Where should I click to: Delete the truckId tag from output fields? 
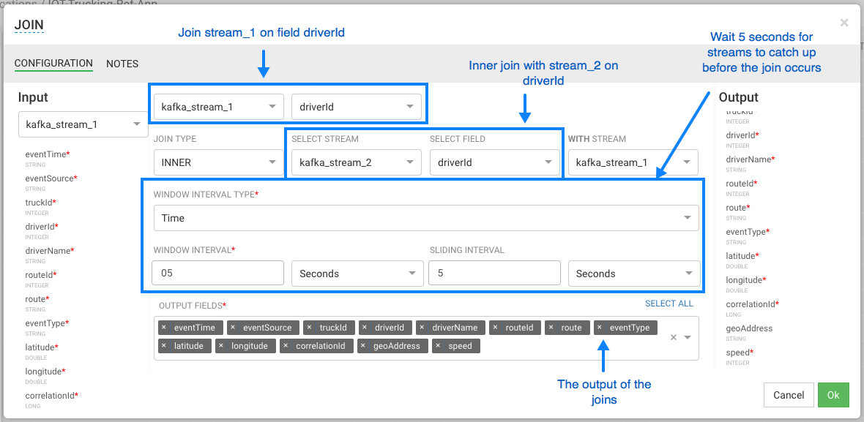tap(310, 328)
